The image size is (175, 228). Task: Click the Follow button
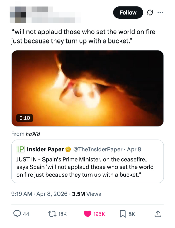pyautogui.click(x=128, y=12)
